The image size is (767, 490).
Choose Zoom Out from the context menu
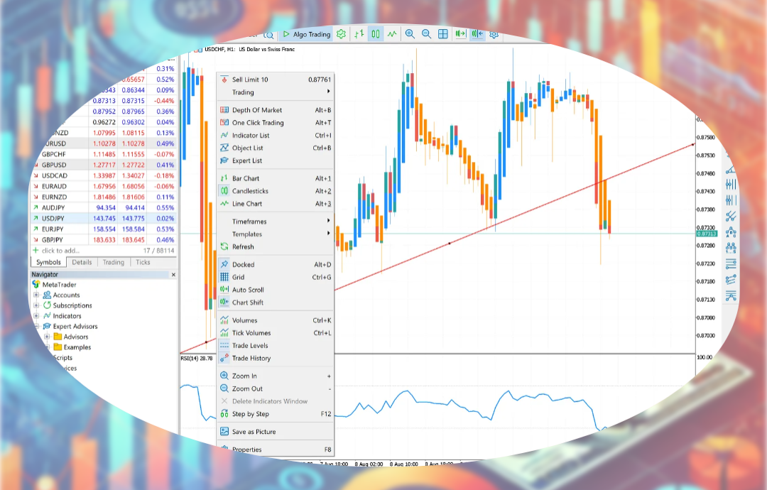(x=275, y=388)
